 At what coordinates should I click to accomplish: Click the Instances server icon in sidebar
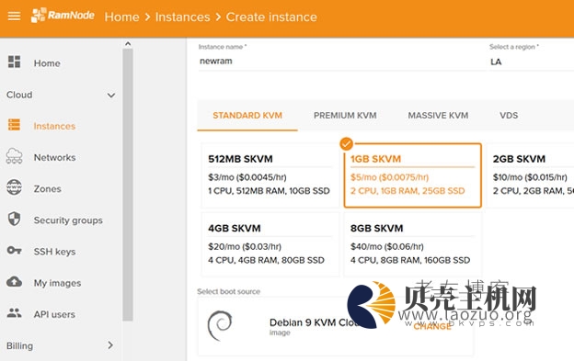tap(15, 125)
